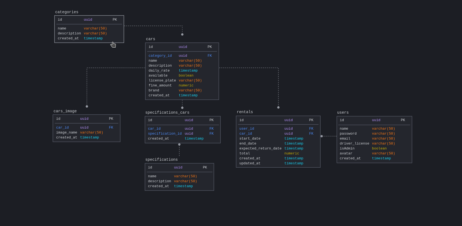
Task: Click end_date field in rentals table
Action: point(248,143)
